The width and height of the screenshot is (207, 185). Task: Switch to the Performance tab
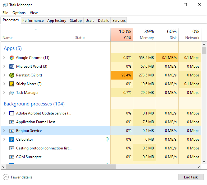[33, 21]
